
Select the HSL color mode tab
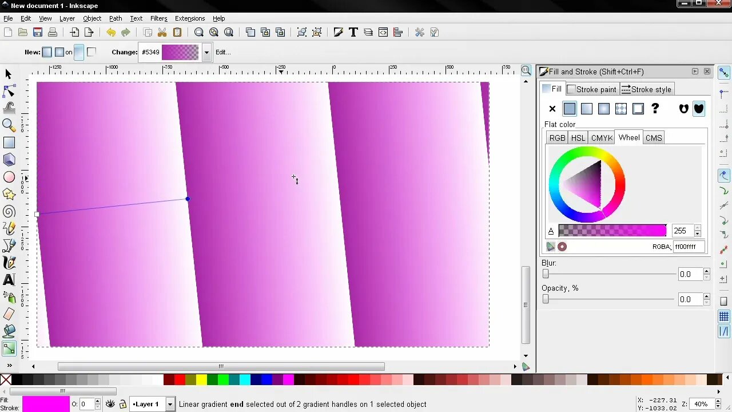tap(578, 138)
